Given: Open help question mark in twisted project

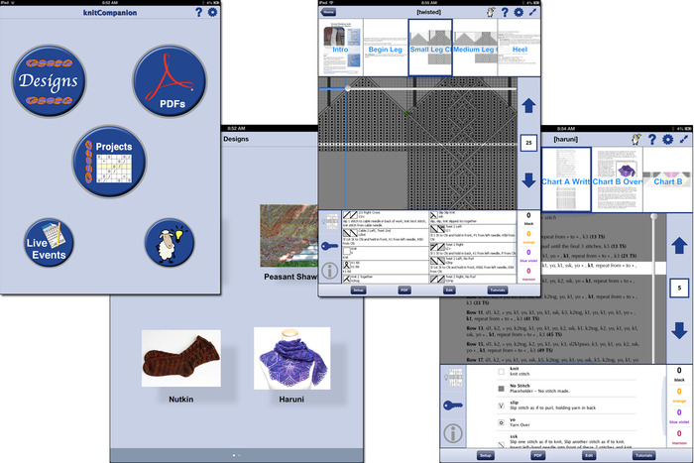Looking at the screenshot, I should (505, 12).
